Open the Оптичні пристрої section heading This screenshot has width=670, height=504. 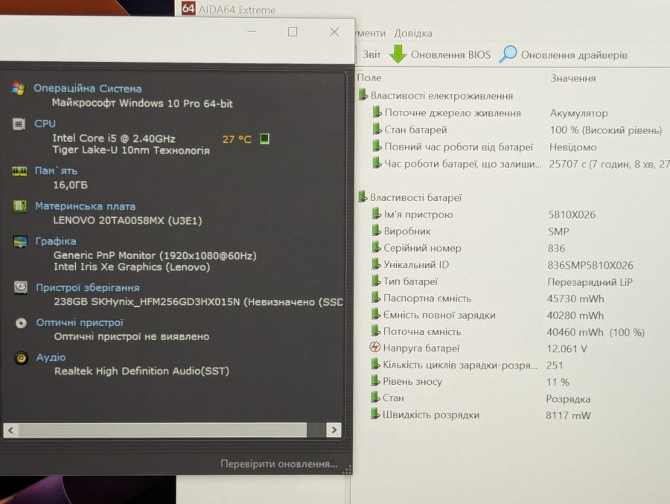point(80,322)
